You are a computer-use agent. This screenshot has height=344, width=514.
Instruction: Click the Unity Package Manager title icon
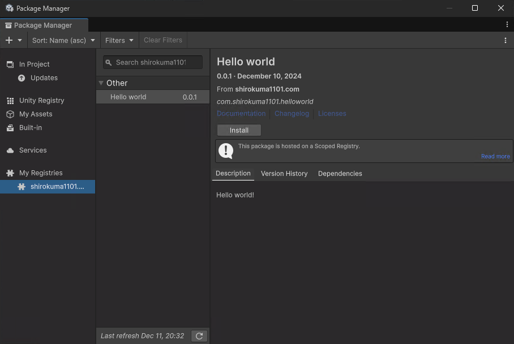coord(10,8)
